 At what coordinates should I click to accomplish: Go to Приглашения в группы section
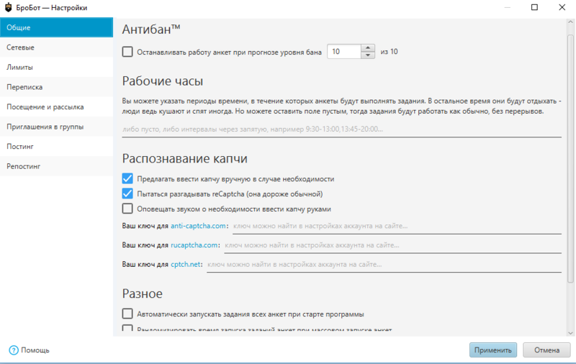point(45,127)
